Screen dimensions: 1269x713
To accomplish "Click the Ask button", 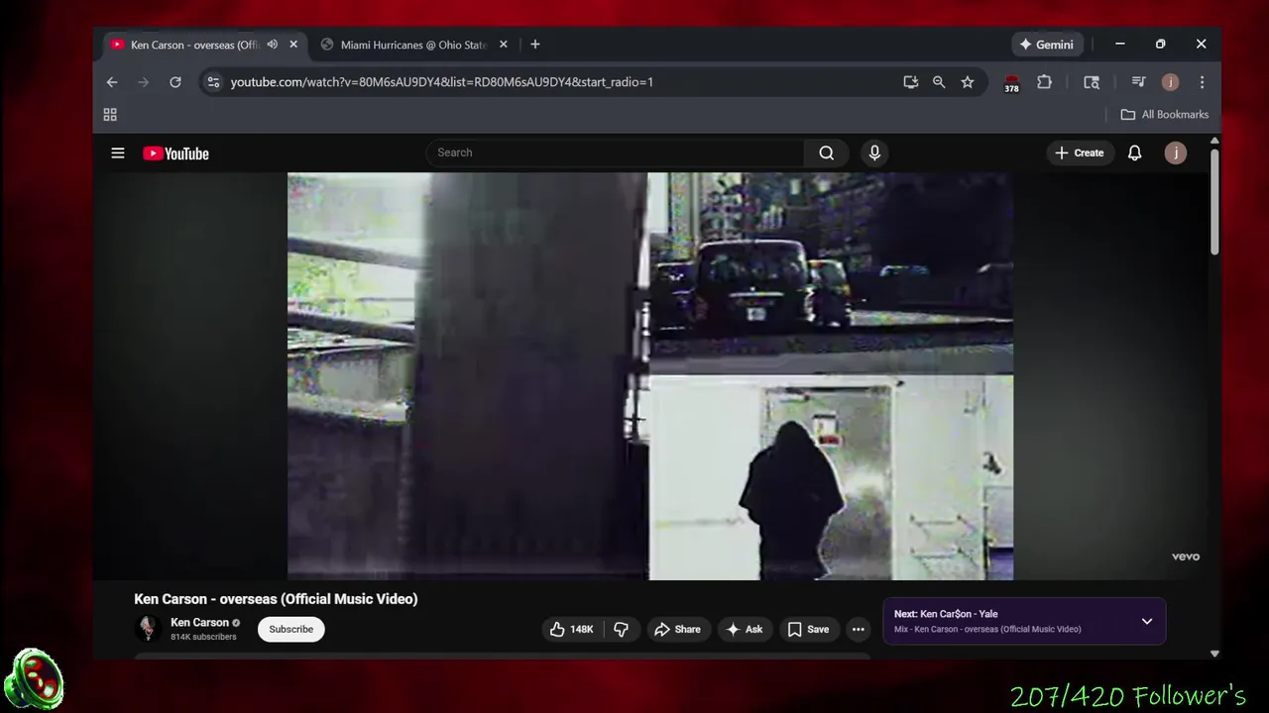I will coord(745,629).
